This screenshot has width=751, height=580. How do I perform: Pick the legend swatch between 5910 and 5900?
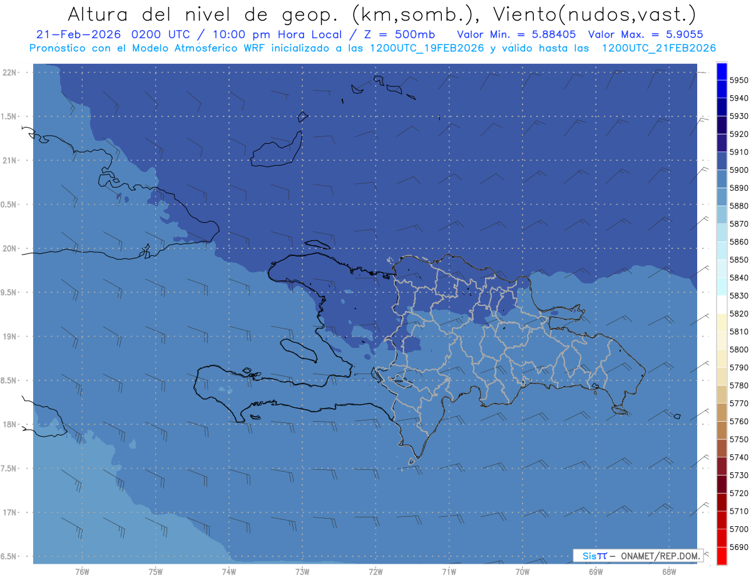[x=721, y=161]
